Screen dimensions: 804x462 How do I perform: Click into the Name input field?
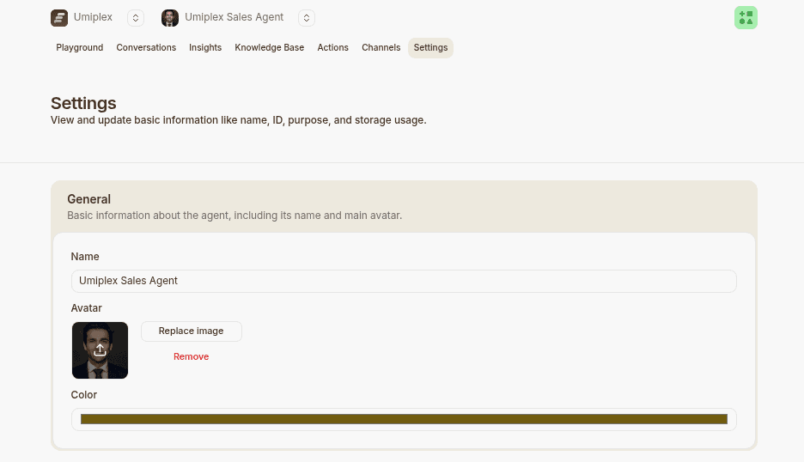[404, 281]
